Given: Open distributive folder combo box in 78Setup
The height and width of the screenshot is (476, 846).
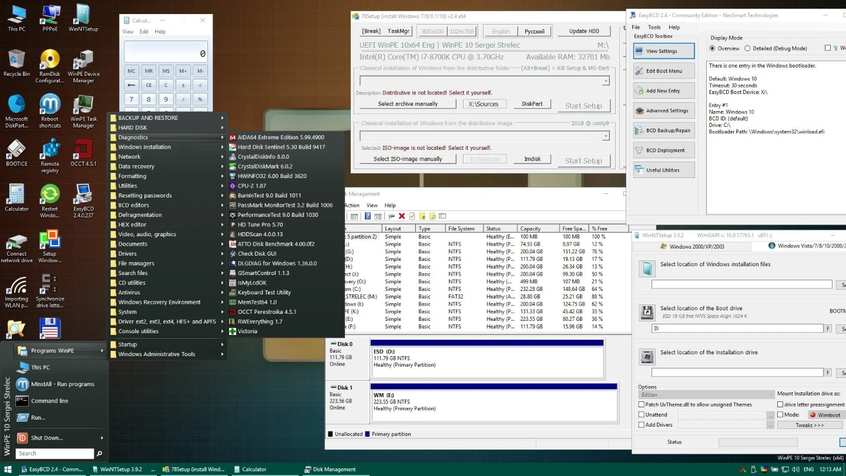Looking at the screenshot, I should 605,81.
